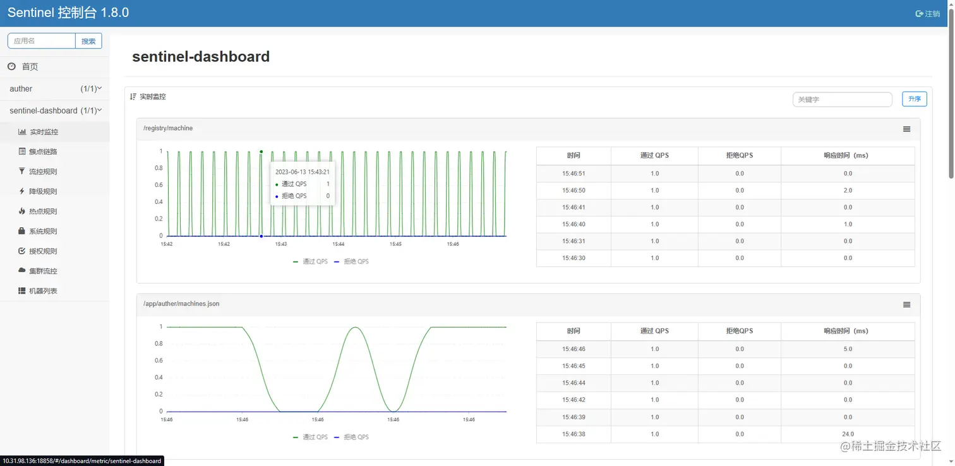Click the 15:46:44 time cell
Image resolution: width=955 pixels, height=466 pixels.
(574, 383)
